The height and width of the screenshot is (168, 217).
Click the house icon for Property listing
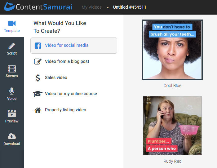coord(38,110)
